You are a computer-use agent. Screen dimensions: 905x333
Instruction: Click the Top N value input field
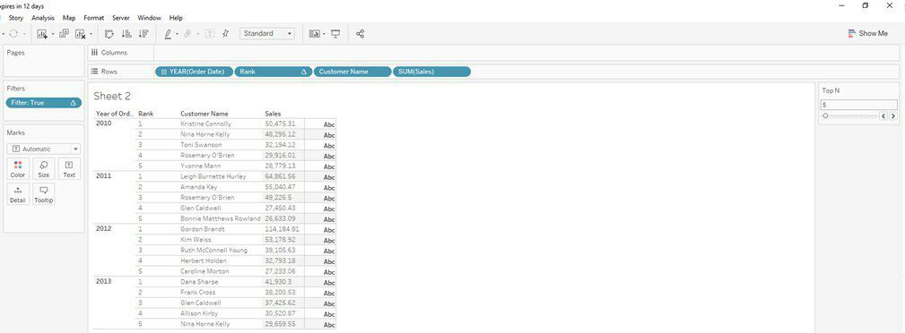click(x=859, y=105)
